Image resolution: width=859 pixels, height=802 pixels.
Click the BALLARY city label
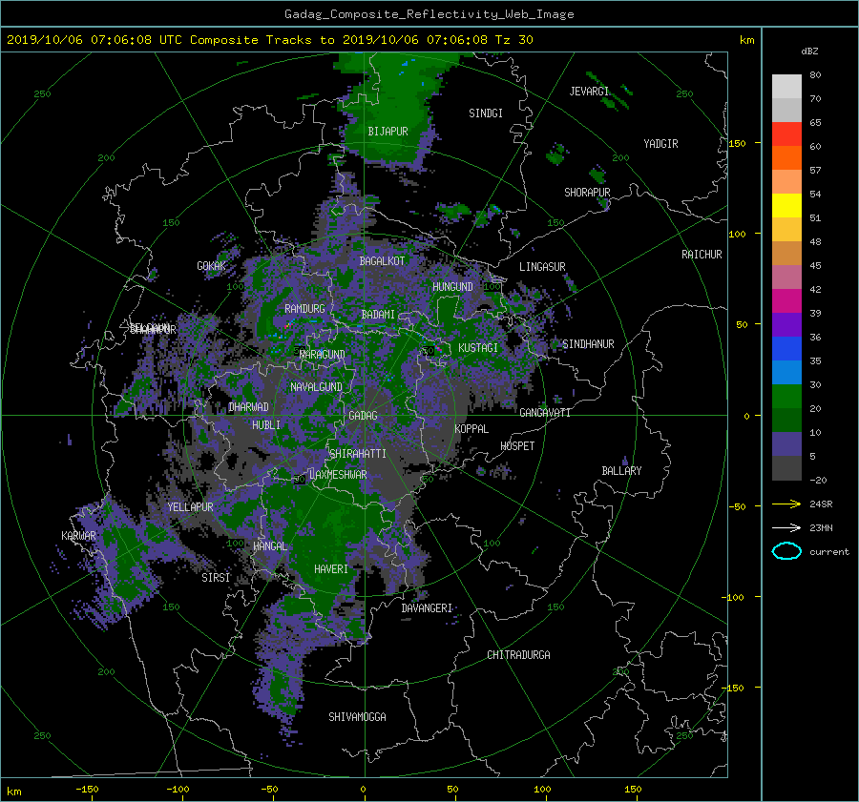point(621,471)
